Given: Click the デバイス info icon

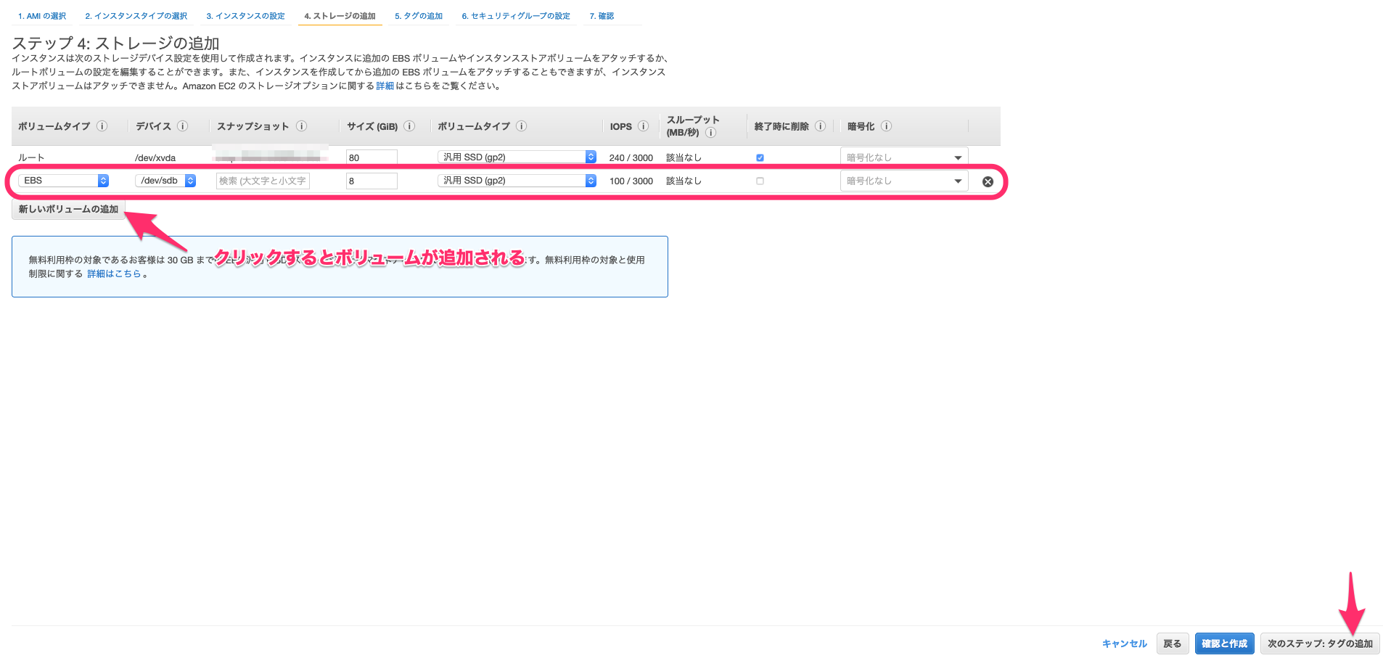Looking at the screenshot, I should 181,126.
